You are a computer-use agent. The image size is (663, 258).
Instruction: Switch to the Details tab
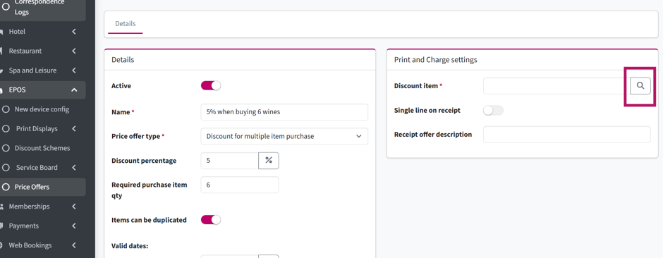click(x=125, y=24)
